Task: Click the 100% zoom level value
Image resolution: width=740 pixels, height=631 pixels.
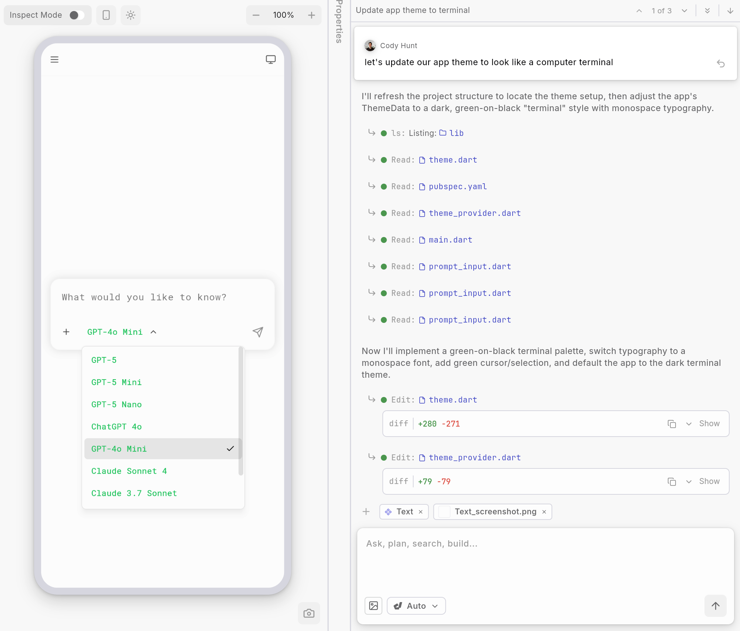Action: click(283, 15)
